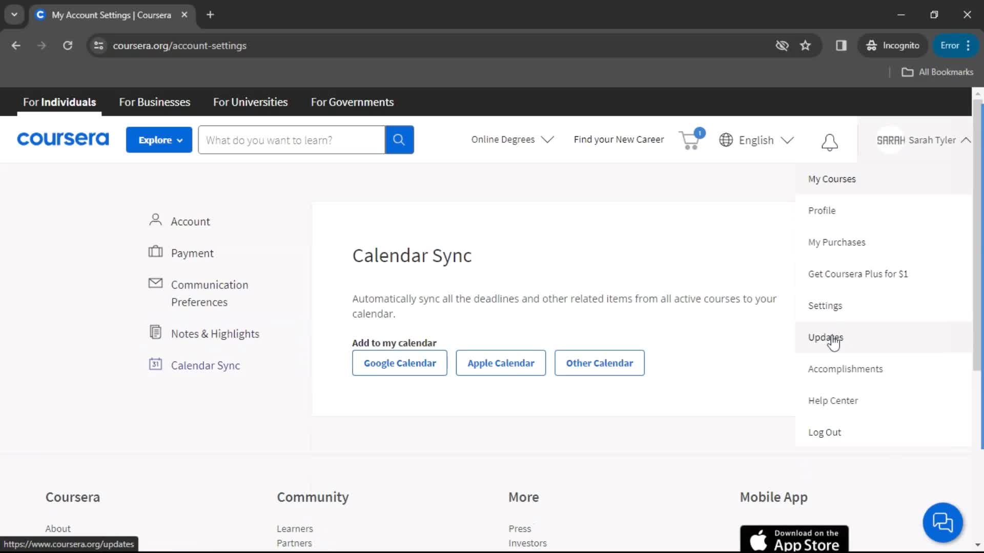Select My Purchases from user menu
Viewport: 984px width, 553px height.
(883, 242)
